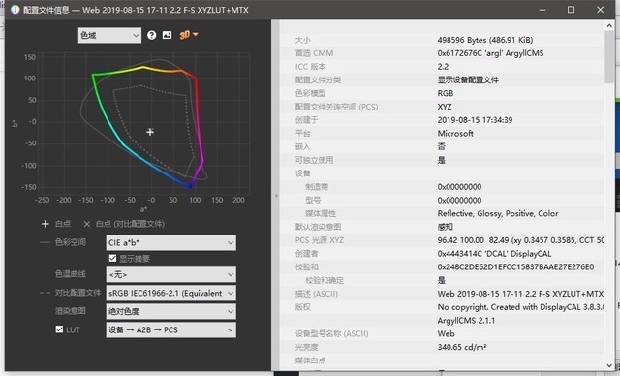Open the 色域 plot type dropdown
This screenshot has height=376, width=620.
pyautogui.click(x=109, y=36)
